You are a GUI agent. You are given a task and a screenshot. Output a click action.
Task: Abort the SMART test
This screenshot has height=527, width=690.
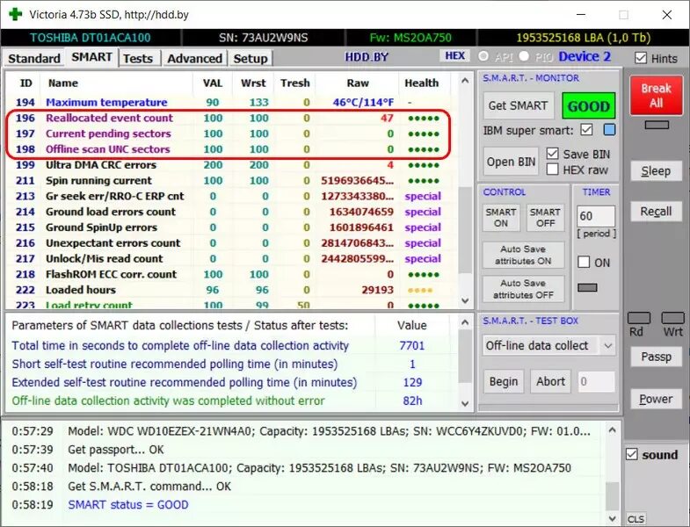point(550,381)
